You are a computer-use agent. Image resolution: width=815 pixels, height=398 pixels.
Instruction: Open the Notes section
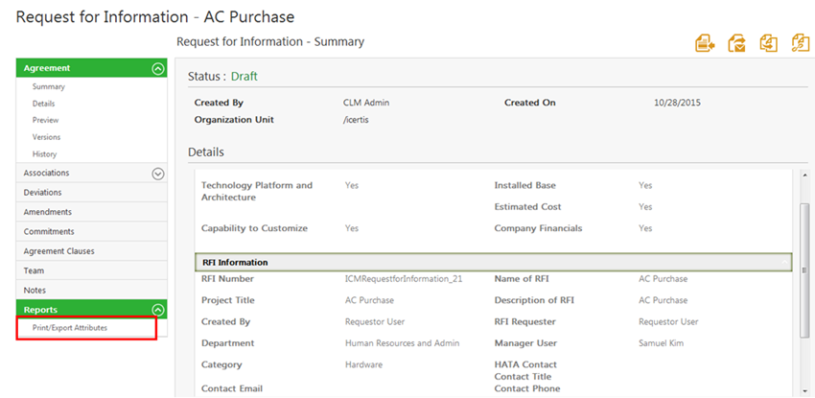tap(91, 291)
